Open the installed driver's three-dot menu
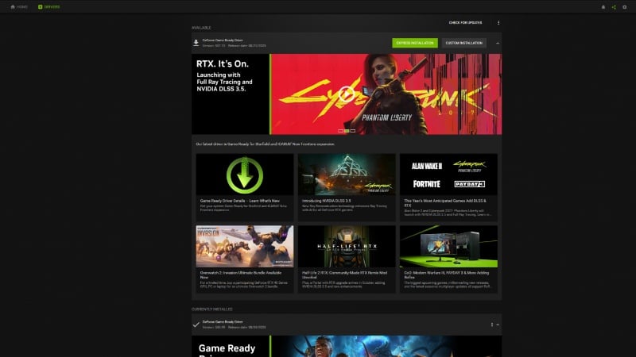 [491, 324]
